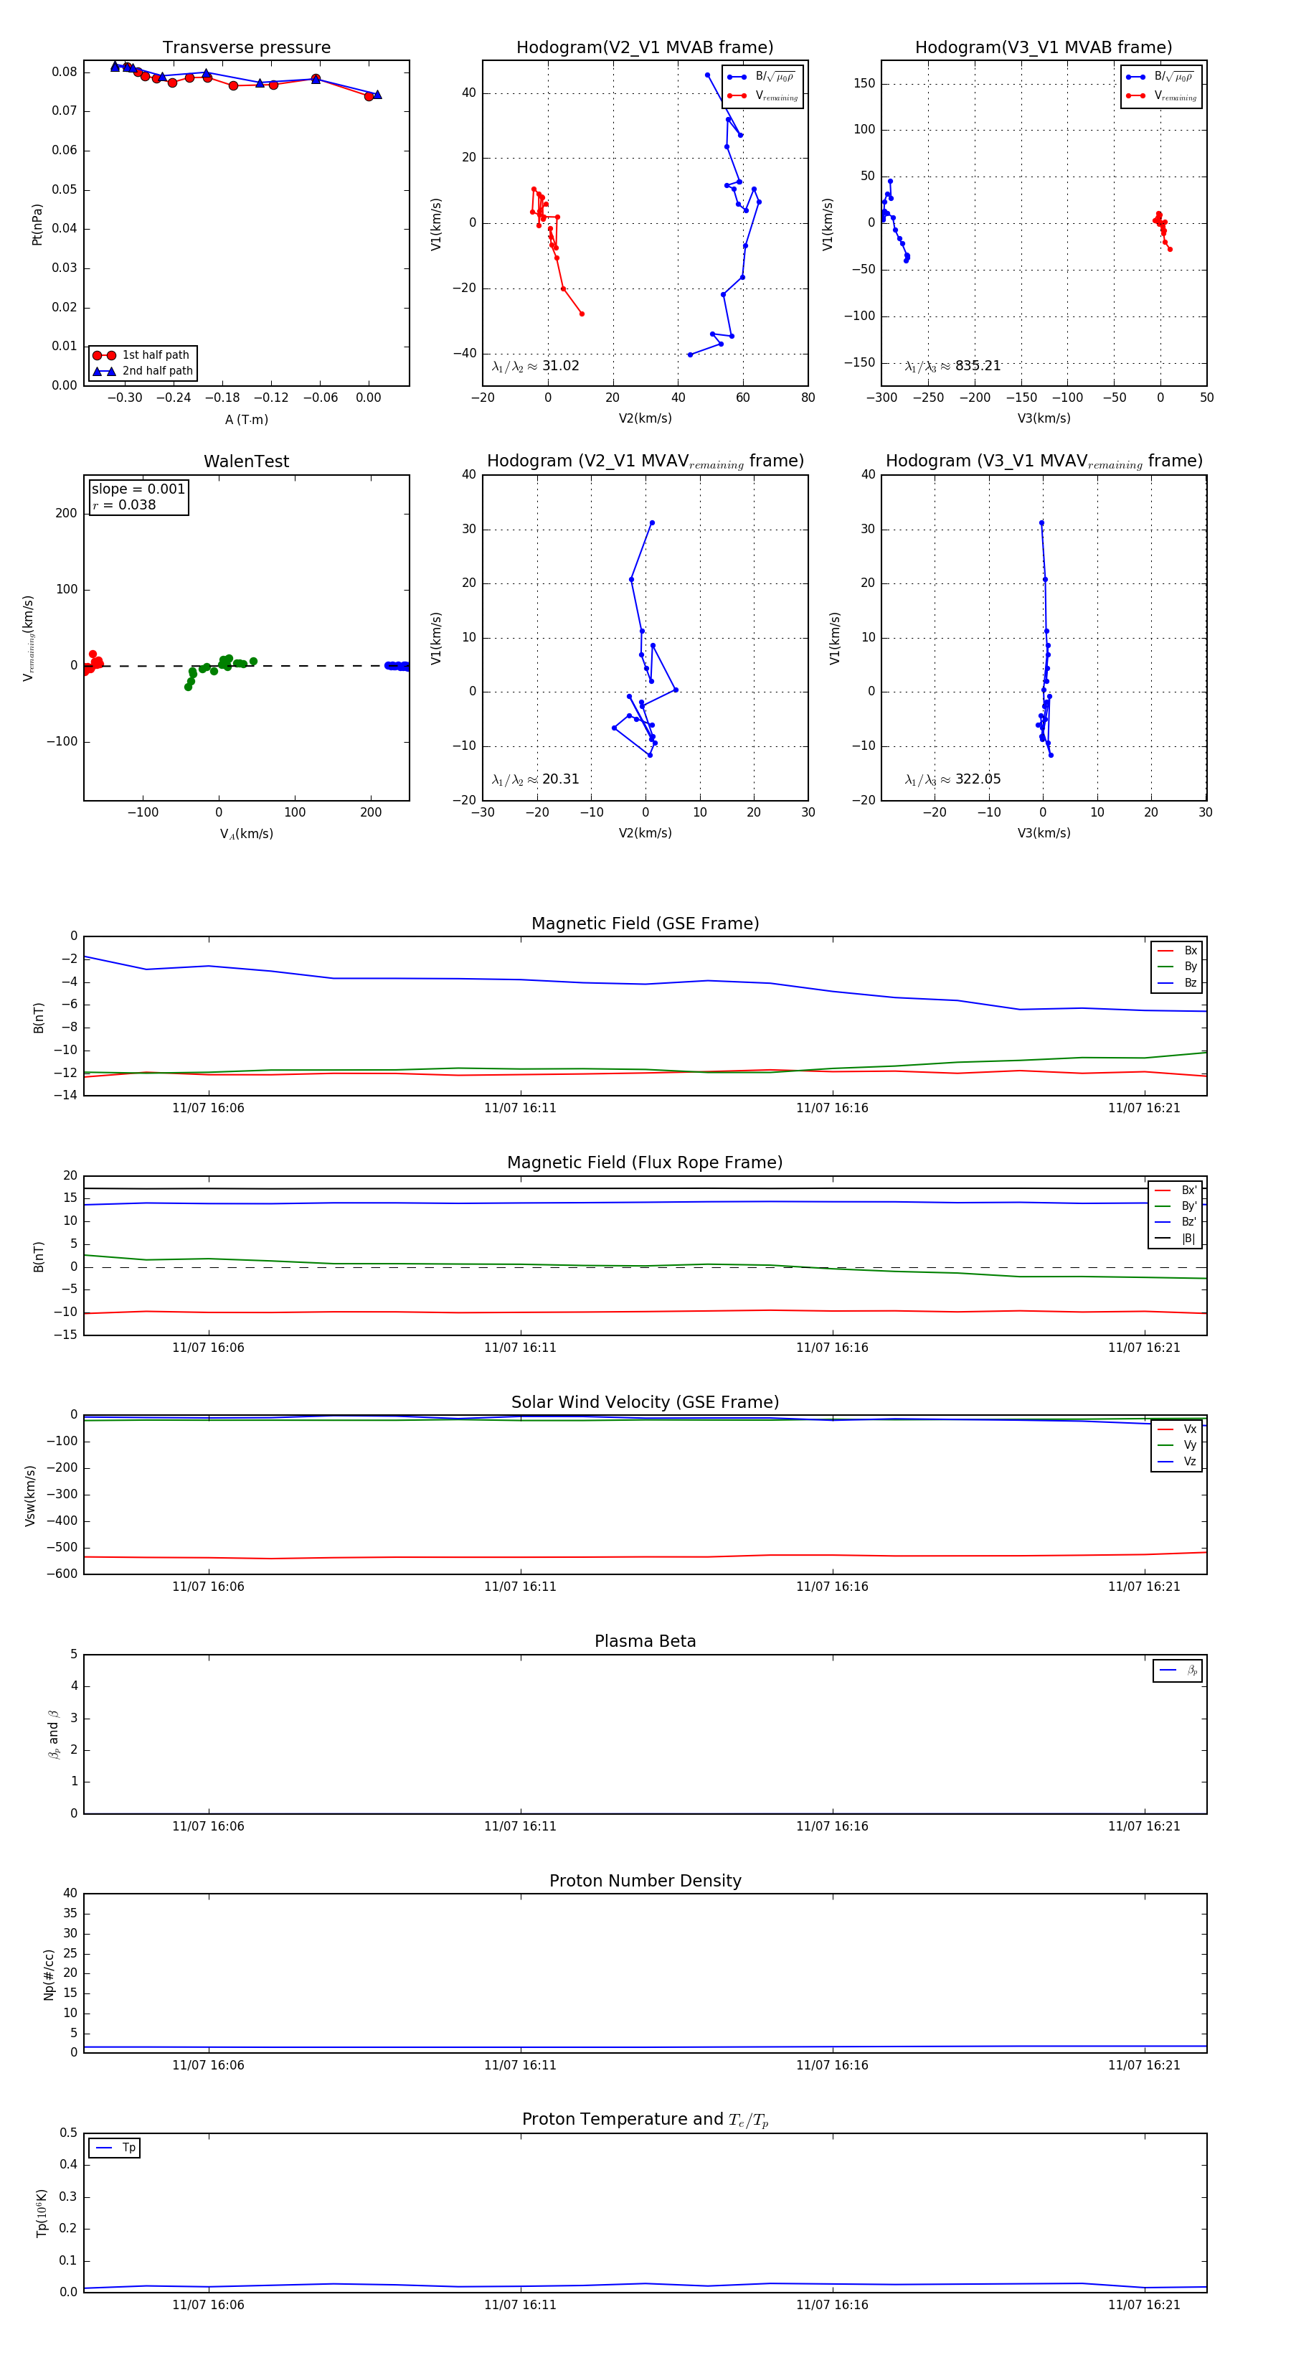Viewport: 1291px width, 2368px height.
Task: Click the eigenvalue ratio text '31.02'
Action: tap(560, 366)
